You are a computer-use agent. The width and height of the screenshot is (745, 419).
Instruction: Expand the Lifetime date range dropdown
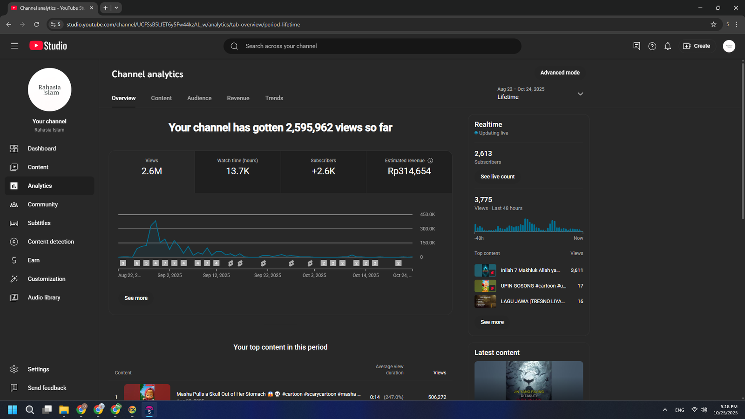pyautogui.click(x=540, y=94)
